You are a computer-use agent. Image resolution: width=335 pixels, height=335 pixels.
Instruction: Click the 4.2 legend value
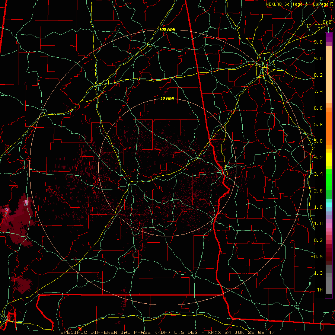(318, 158)
